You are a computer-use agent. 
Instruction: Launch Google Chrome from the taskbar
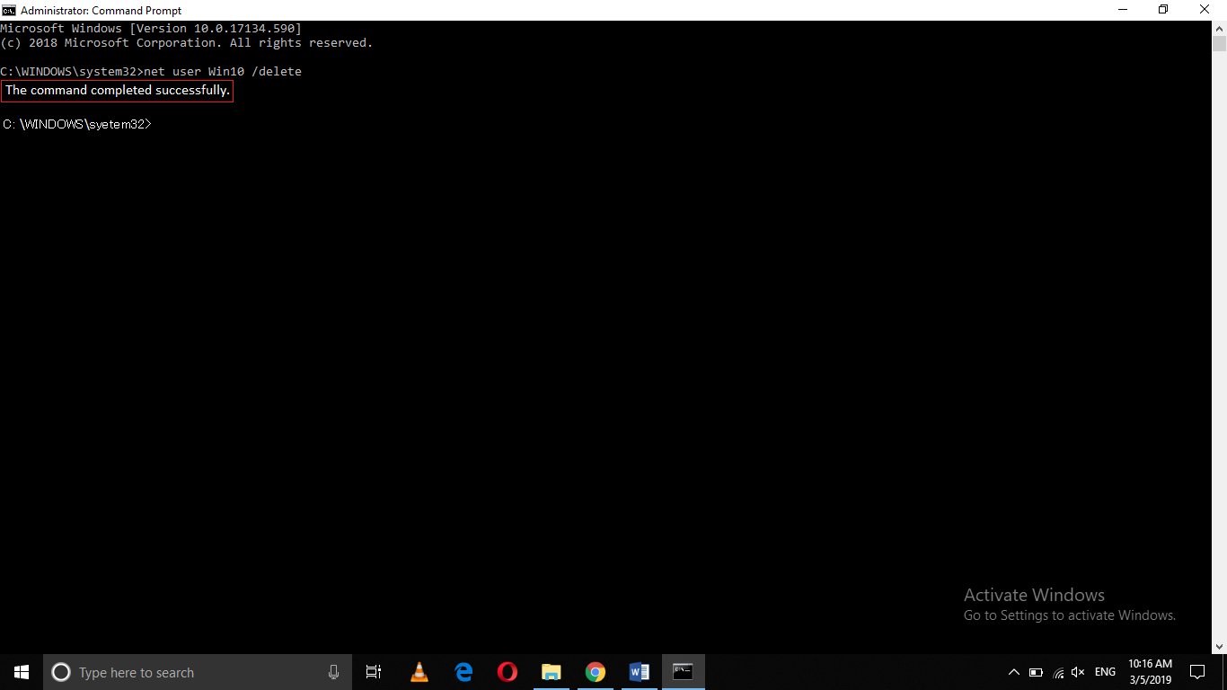(595, 671)
